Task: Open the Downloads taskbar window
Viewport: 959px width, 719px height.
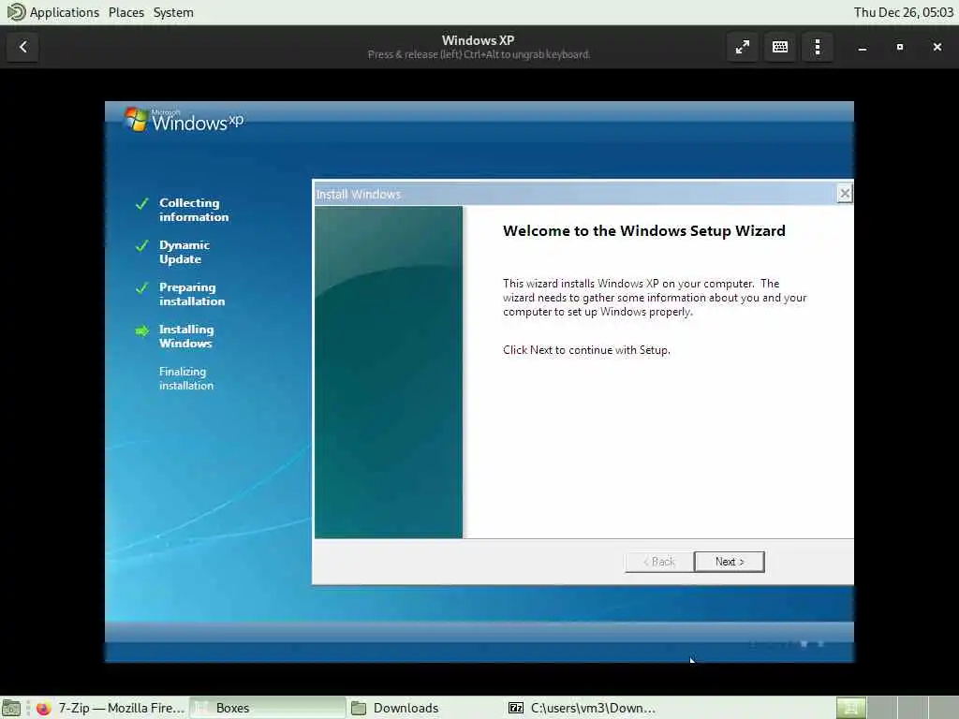Action: click(x=425, y=708)
